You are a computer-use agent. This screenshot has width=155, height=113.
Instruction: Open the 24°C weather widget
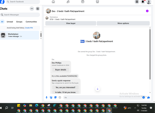point(127,108)
